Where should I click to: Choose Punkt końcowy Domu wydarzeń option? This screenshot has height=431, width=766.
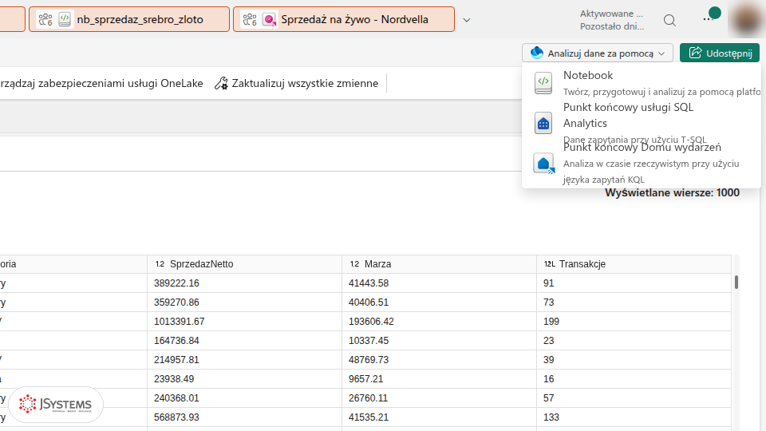click(642, 163)
